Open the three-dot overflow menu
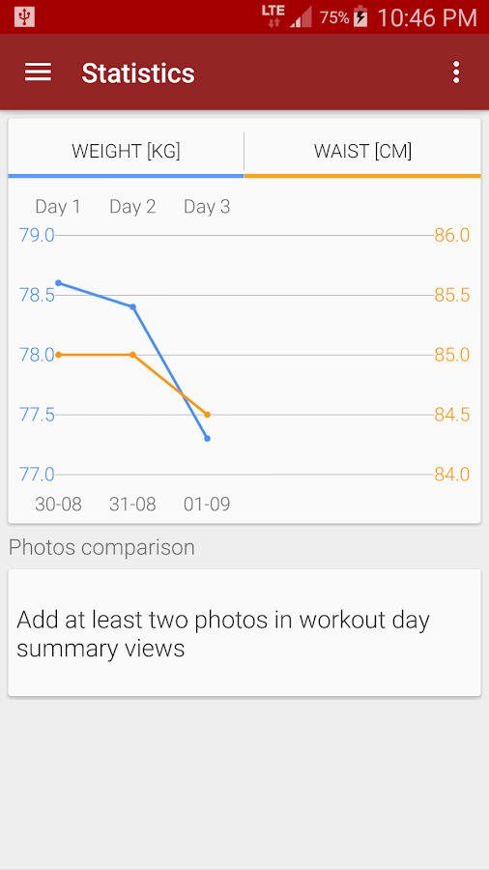The image size is (489, 870). pyautogui.click(x=456, y=72)
